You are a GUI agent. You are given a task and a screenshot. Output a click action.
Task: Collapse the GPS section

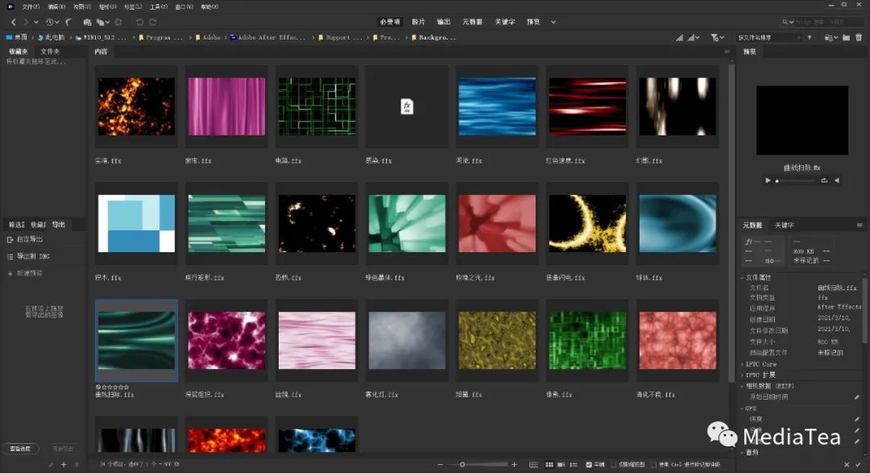coord(743,408)
